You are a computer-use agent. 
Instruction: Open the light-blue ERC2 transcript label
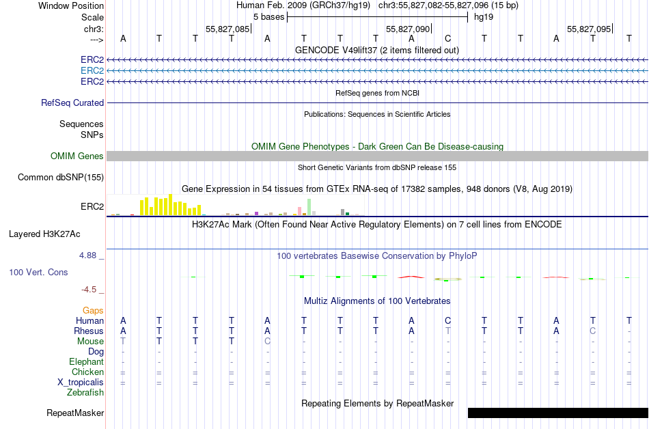click(x=92, y=71)
